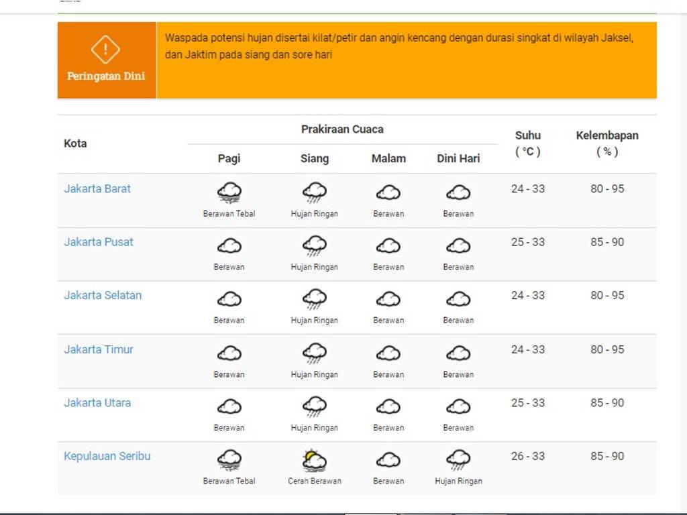Open the Jakarta Barat link
The width and height of the screenshot is (687, 515).
pos(97,188)
